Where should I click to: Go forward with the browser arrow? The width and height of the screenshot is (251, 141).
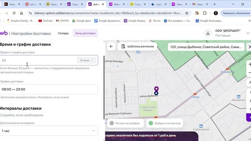tap(6, 13)
